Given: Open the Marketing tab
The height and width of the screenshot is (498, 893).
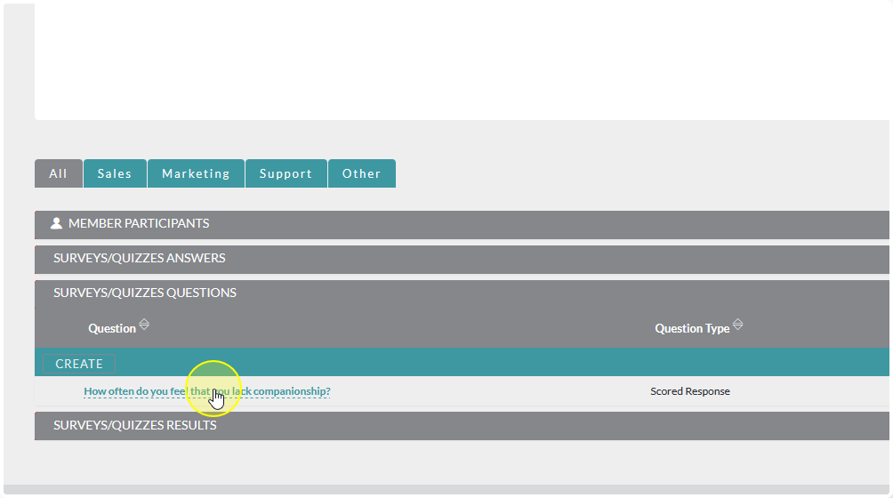Looking at the screenshot, I should point(196,173).
